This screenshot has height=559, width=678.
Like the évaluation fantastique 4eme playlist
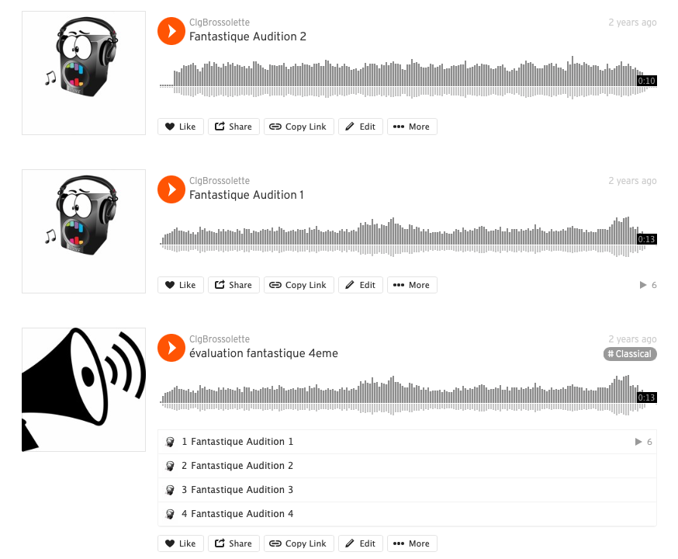point(180,543)
